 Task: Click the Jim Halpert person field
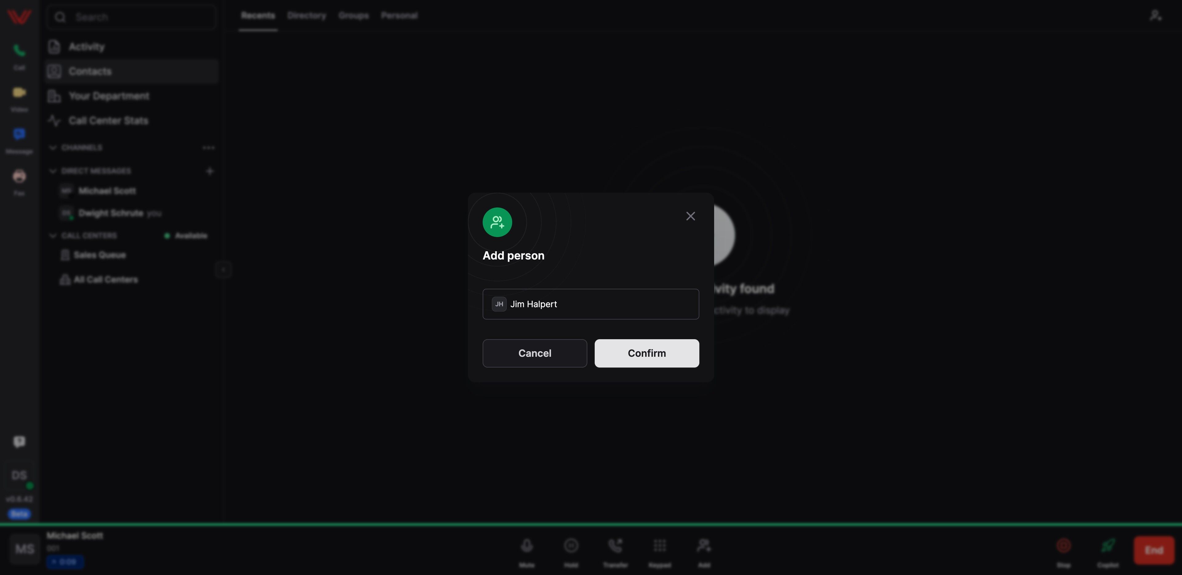[591, 304]
